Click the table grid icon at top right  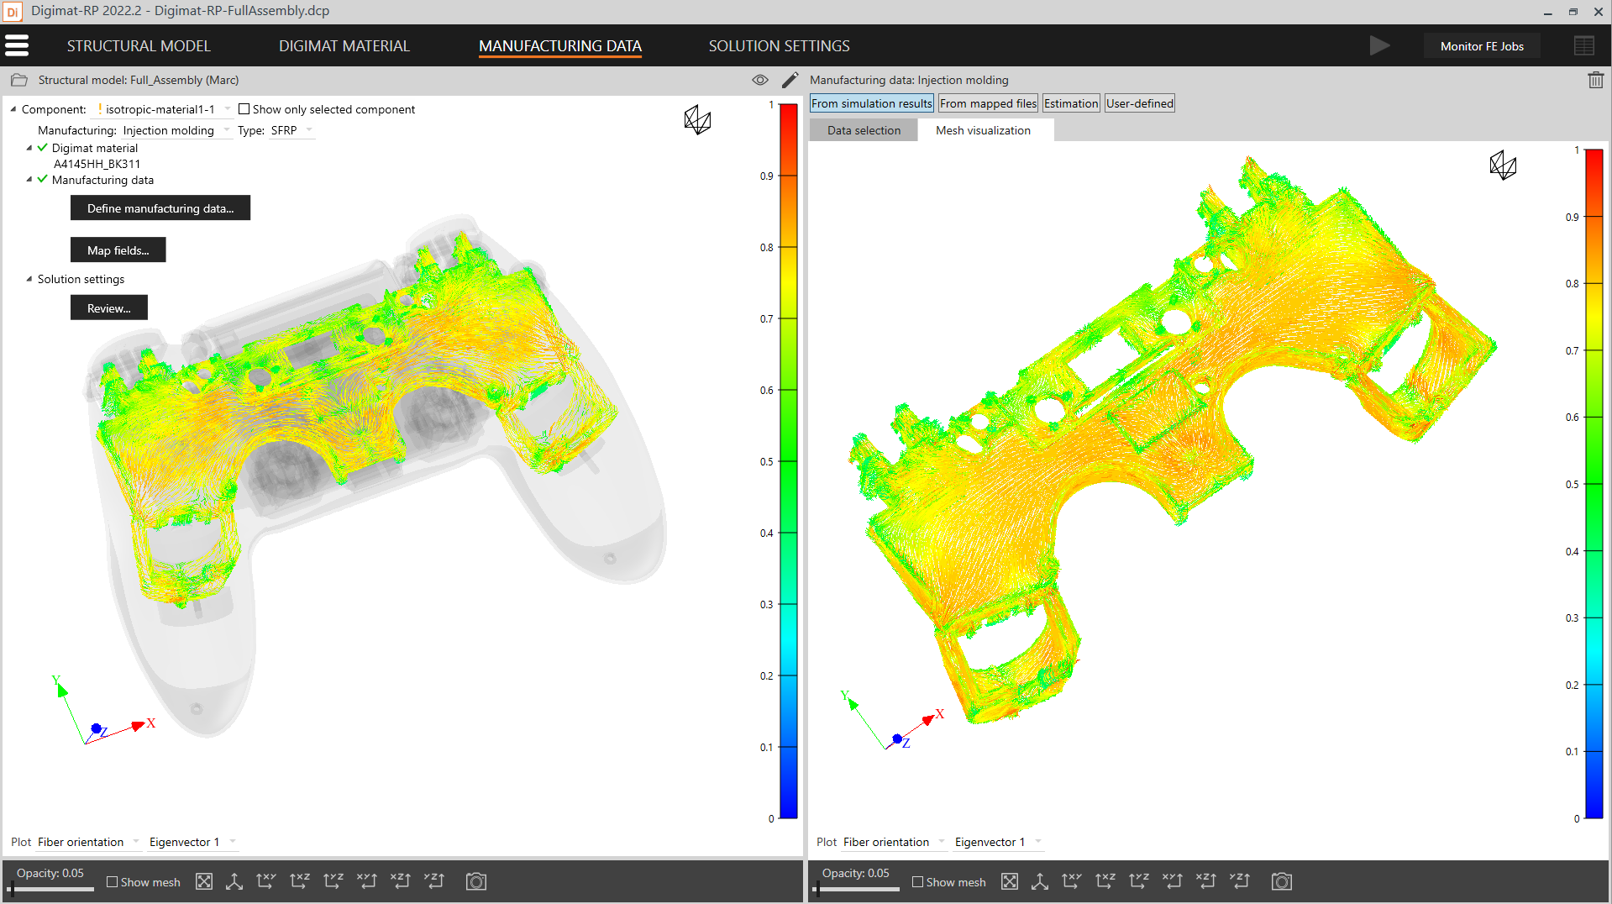click(x=1583, y=45)
